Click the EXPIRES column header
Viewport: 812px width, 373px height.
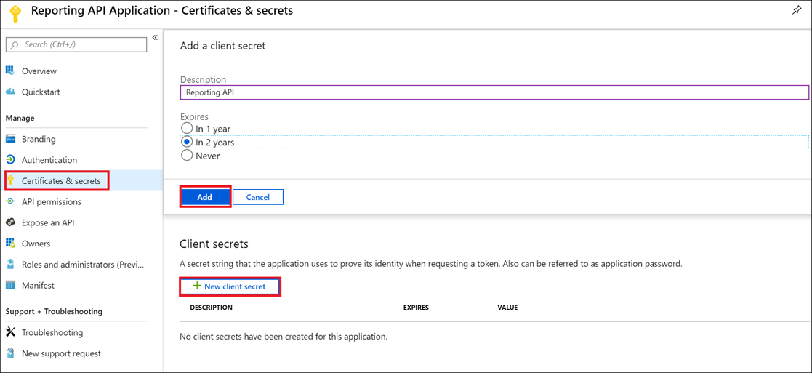click(x=416, y=308)
